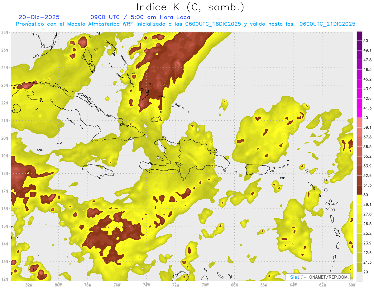Click the 15N latitude label
Image resolution: width=374 pixels, height=289 pixels.
coord(4,226)
